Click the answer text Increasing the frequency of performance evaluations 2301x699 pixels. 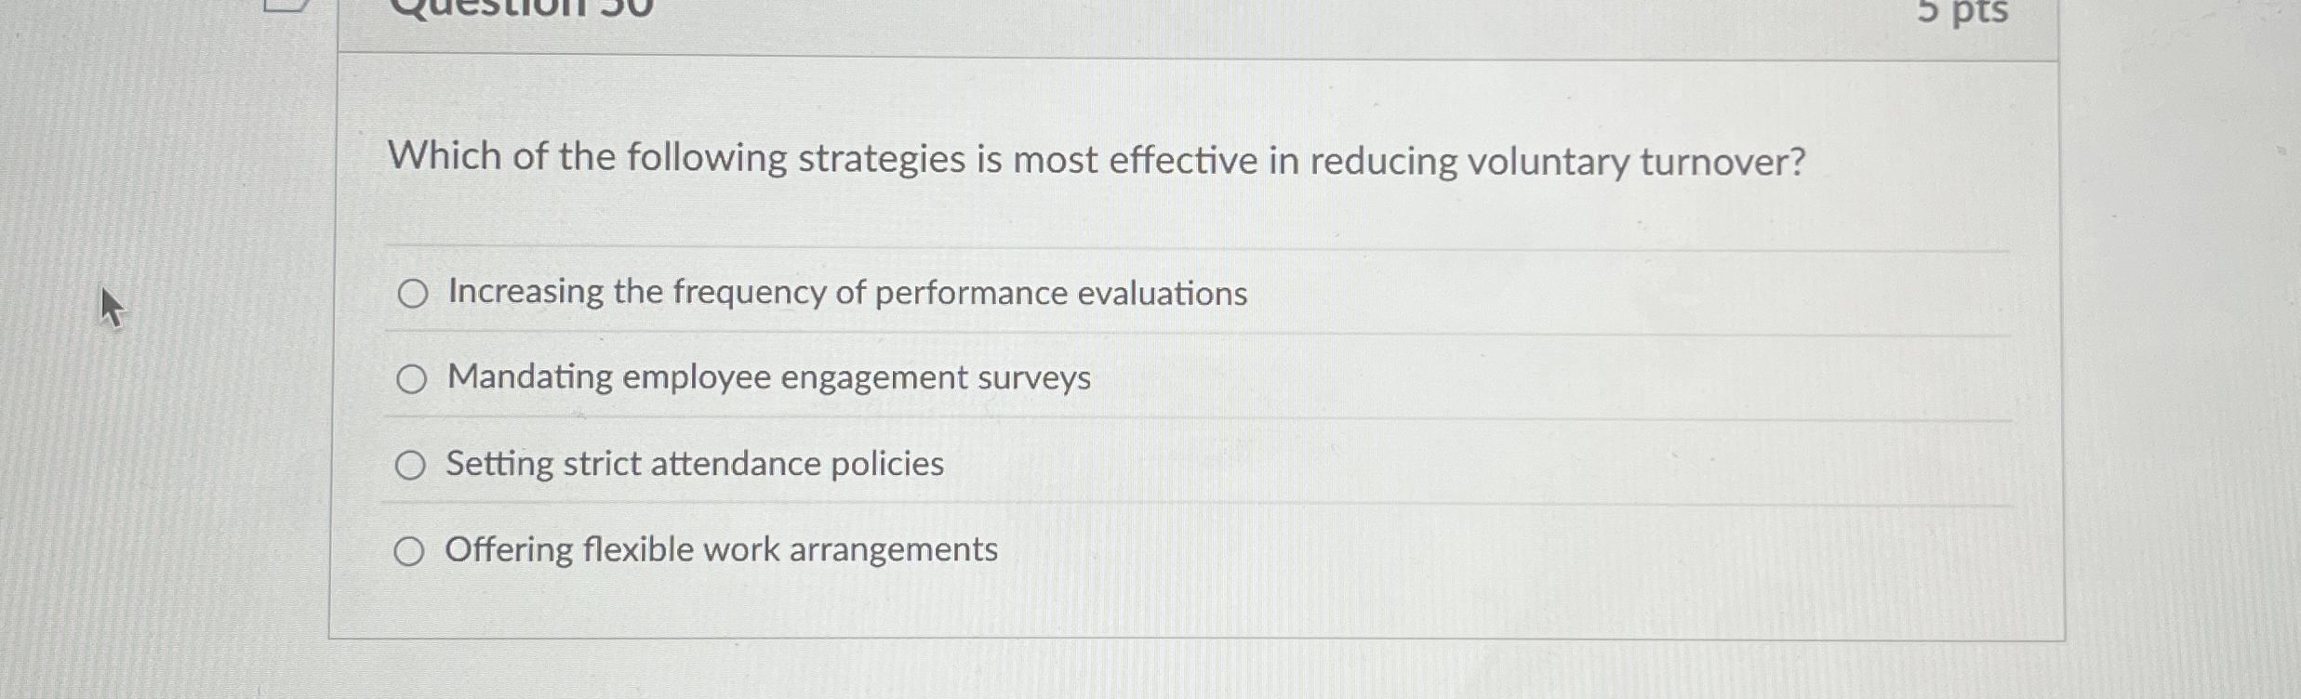point(846,293)
